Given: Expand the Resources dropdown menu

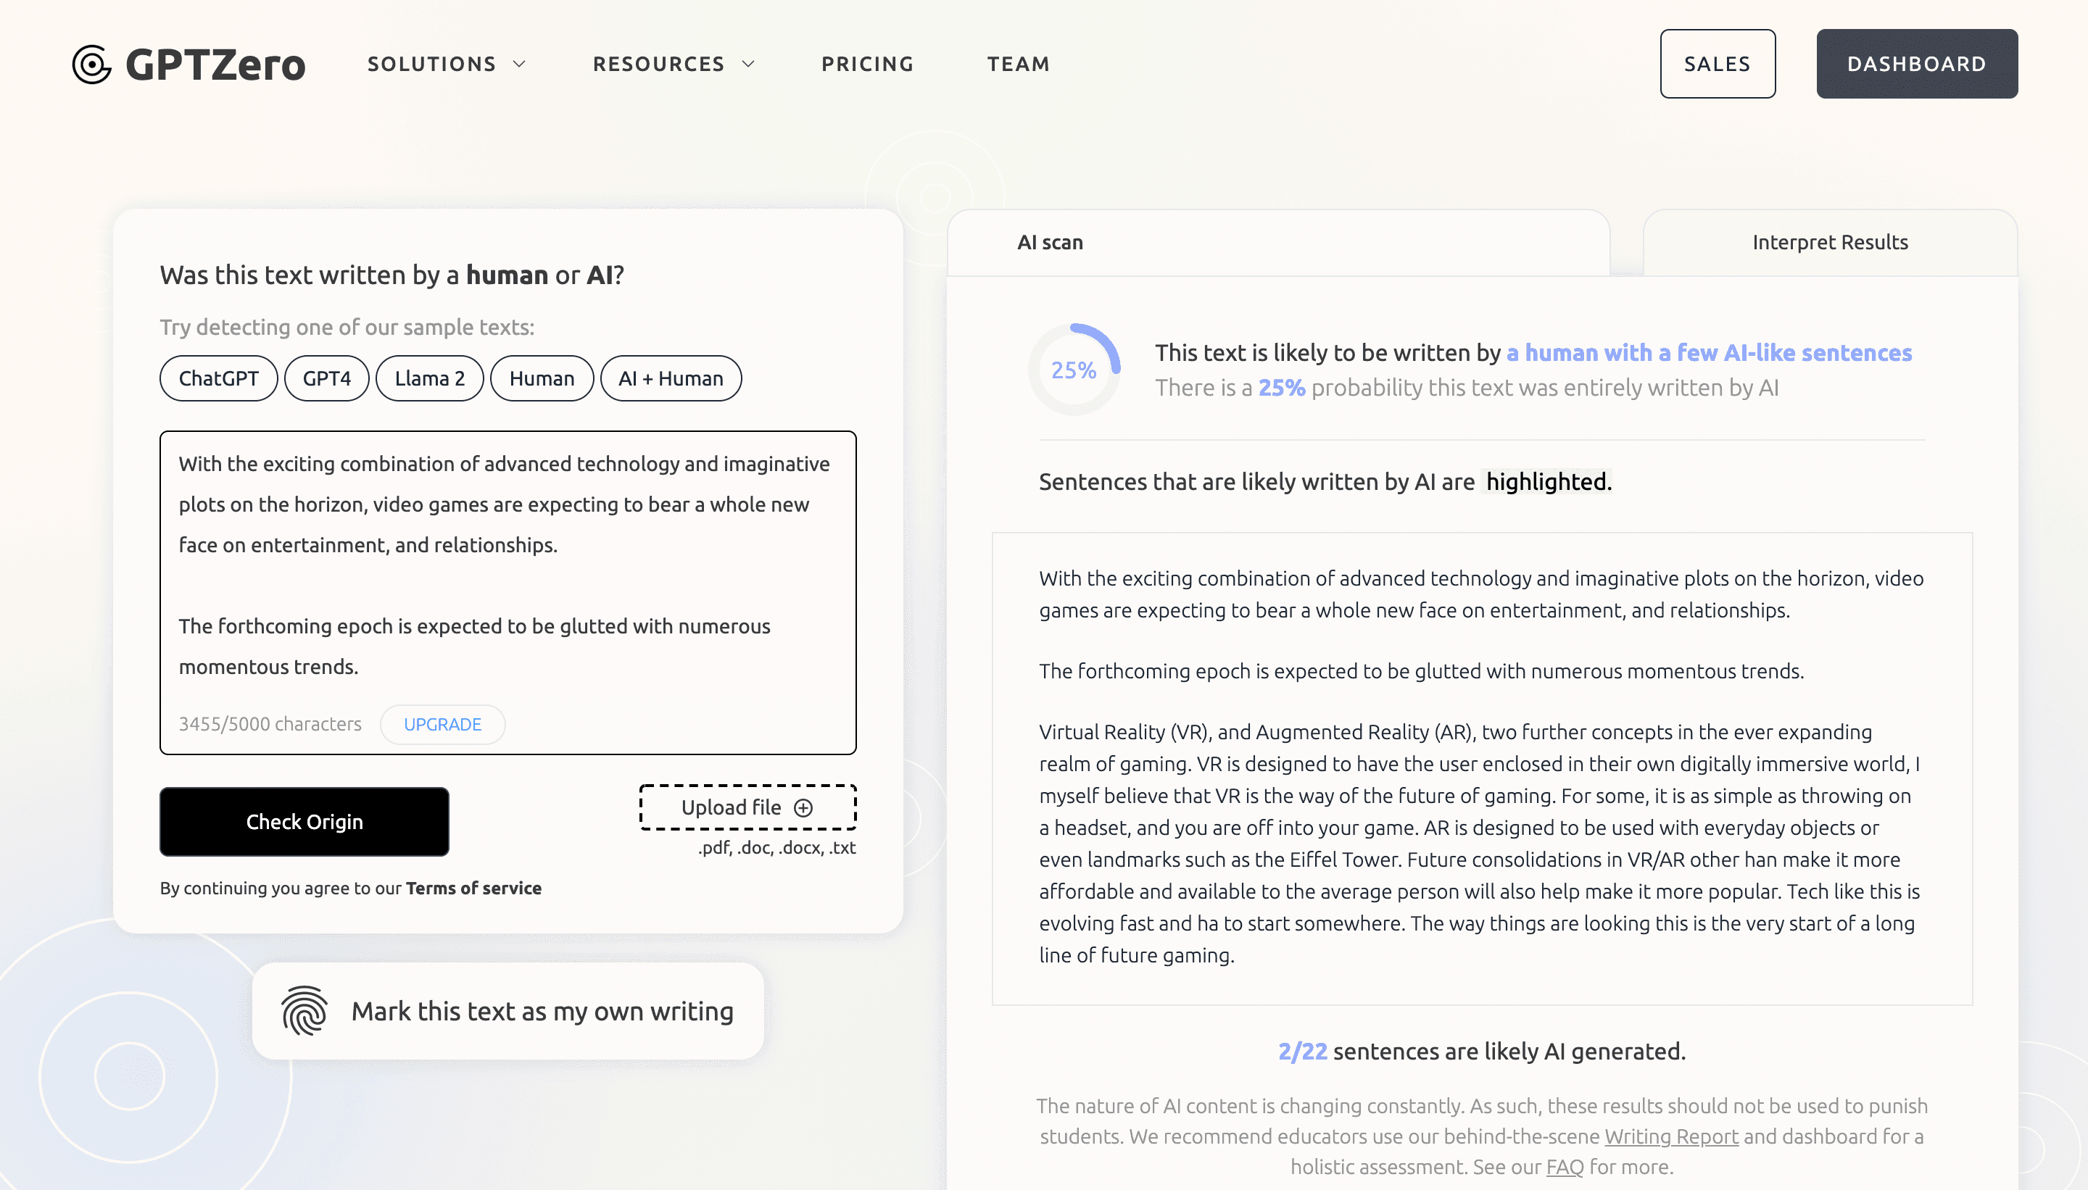Looking at the screenshot, I should tap(673, 64).
